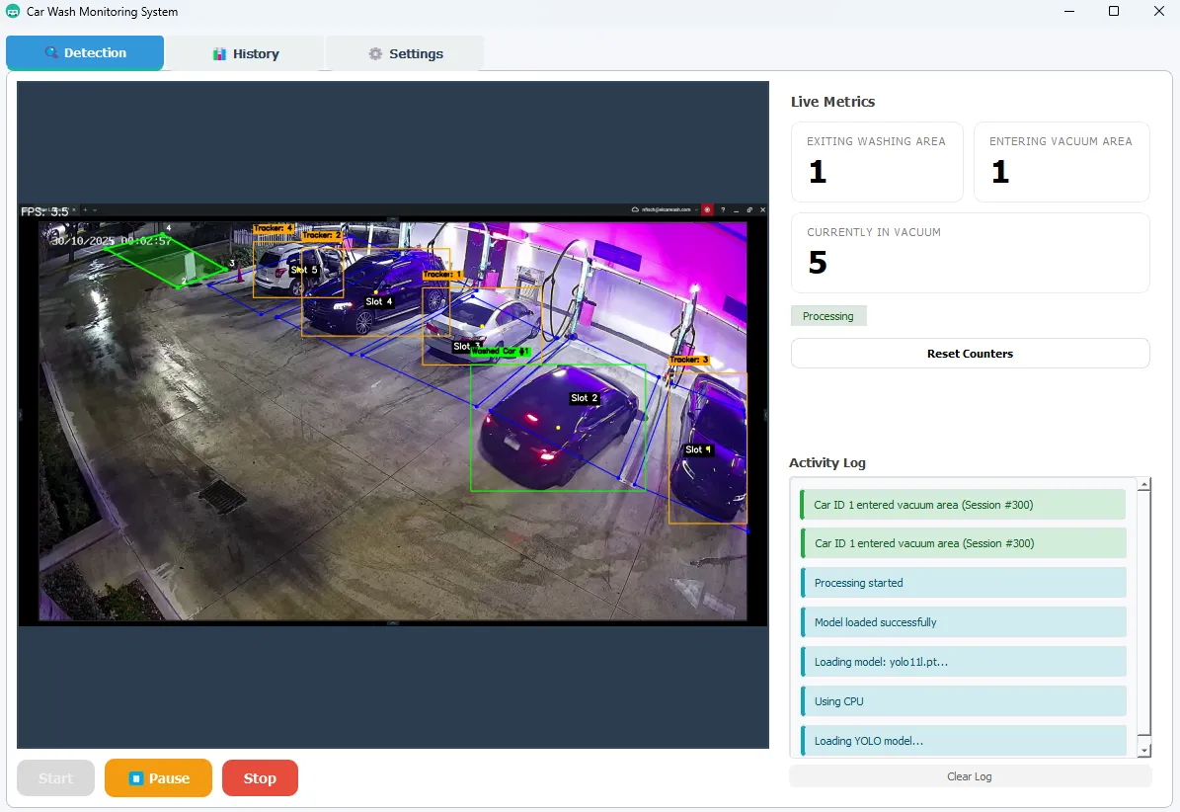Click the Processing status badge
This screenshot has height=812, width=1180.
(x=827, y=316)
